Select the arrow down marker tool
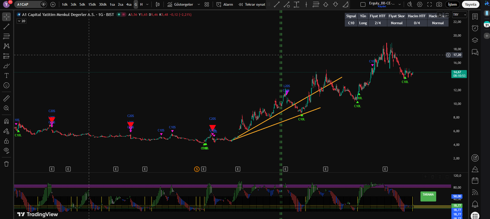Screen dimensions: 490x219 tap(336, 4)
